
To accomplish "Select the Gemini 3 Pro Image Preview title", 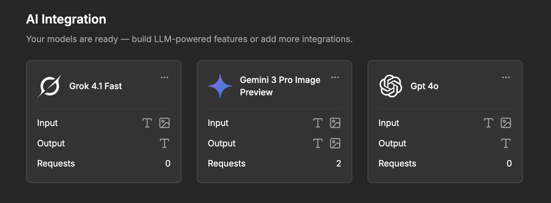I will (280, 86).
